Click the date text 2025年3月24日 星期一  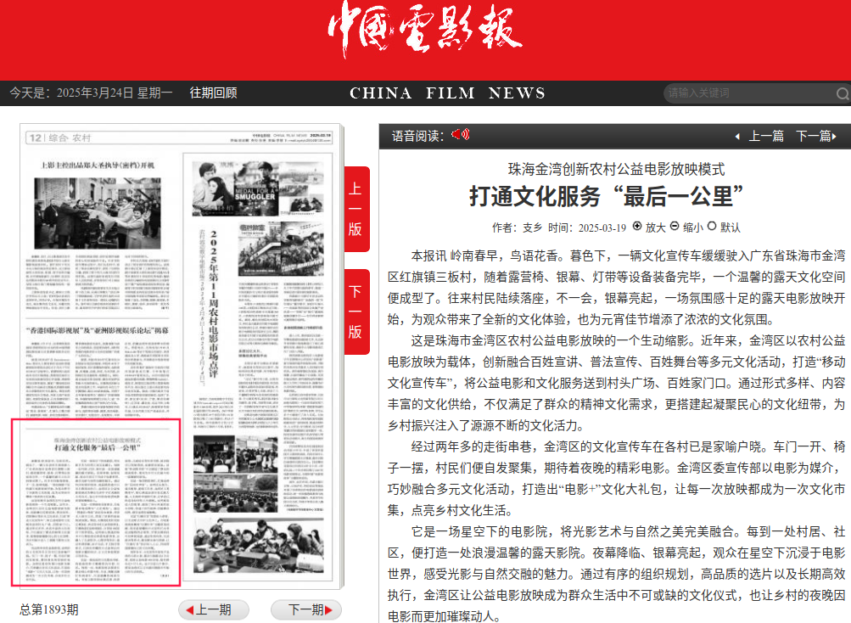(115, 93)
